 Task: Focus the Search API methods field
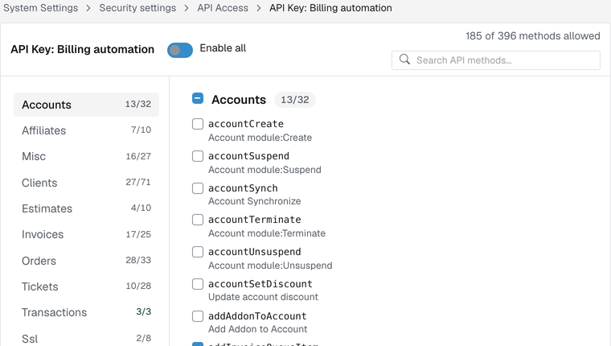point(496,60)
